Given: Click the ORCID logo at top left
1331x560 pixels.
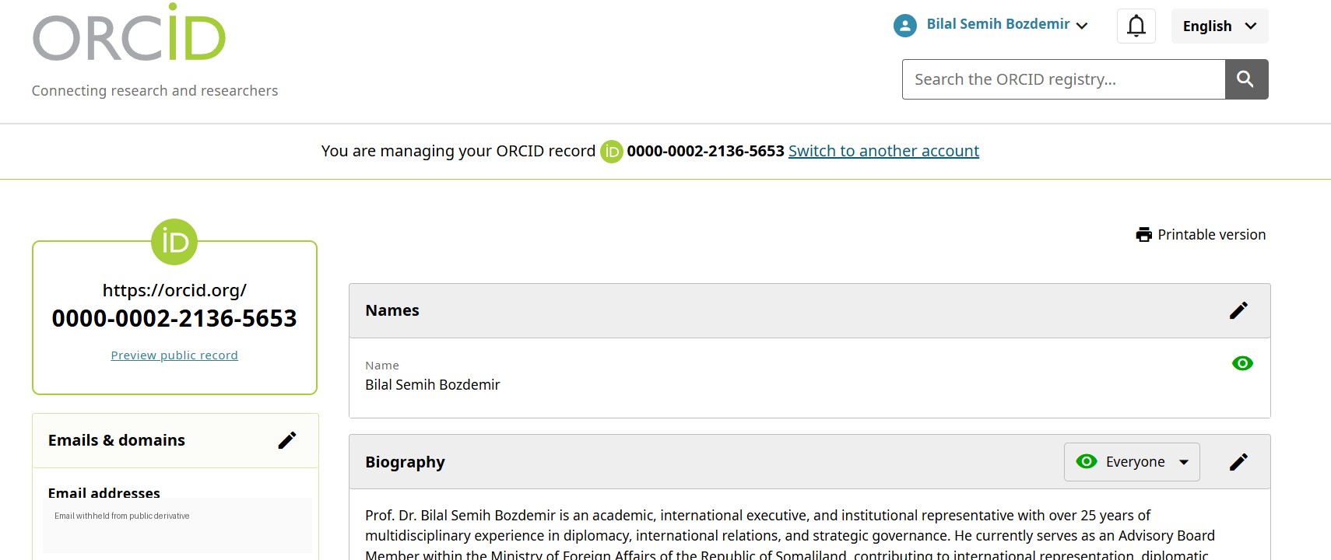Looking at the screenshot, I should [129, 33].
